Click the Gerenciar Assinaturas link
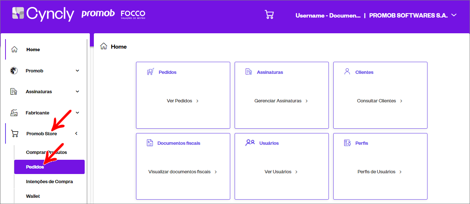This screenshot has height=204, width=470. (278, 101)
